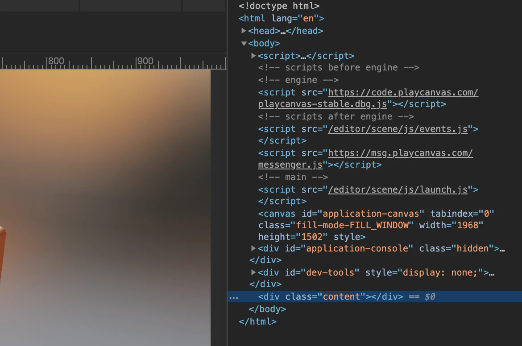Open the msg.playcanvas.com messenger.js link
Image resolution: width=522 pixels, height=346 pixels.
click(365, 159)
